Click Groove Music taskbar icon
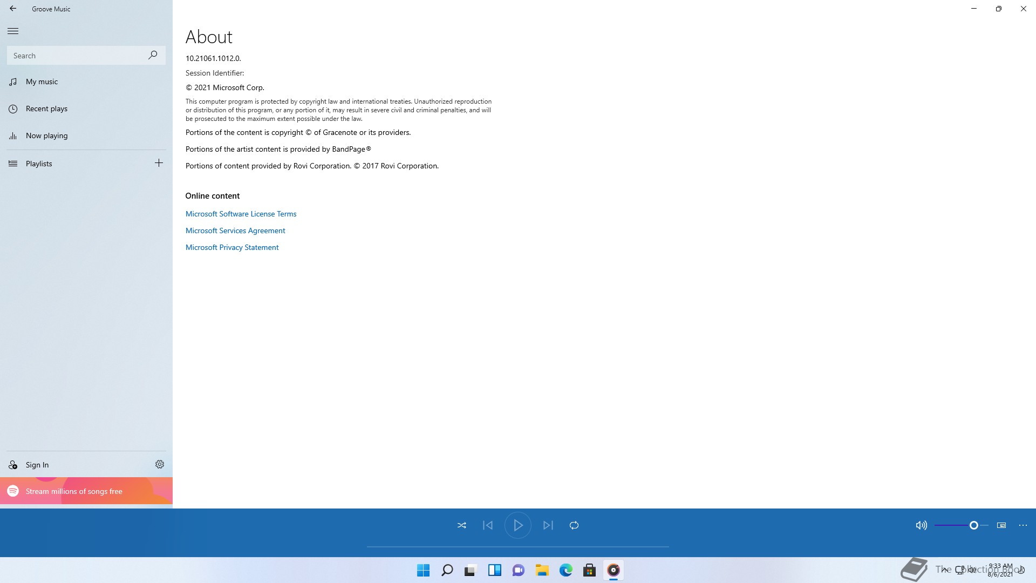The height and width of the screenshot is (583, 1036). pyautogui.click(x=614, y=570)
